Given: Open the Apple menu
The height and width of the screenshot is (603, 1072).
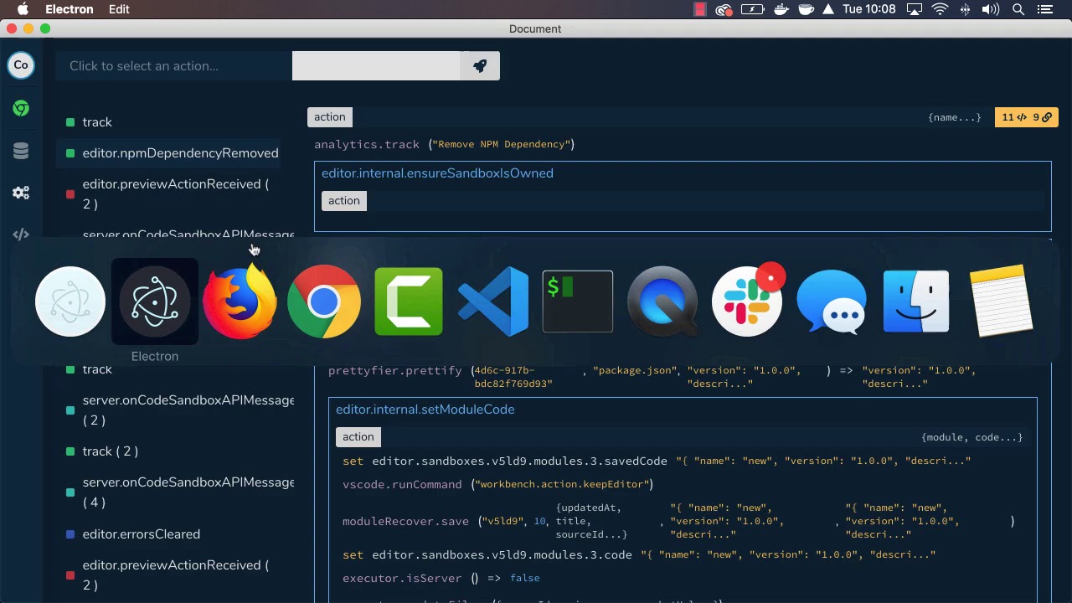Looking at the screenshot, I should [23, 9].
